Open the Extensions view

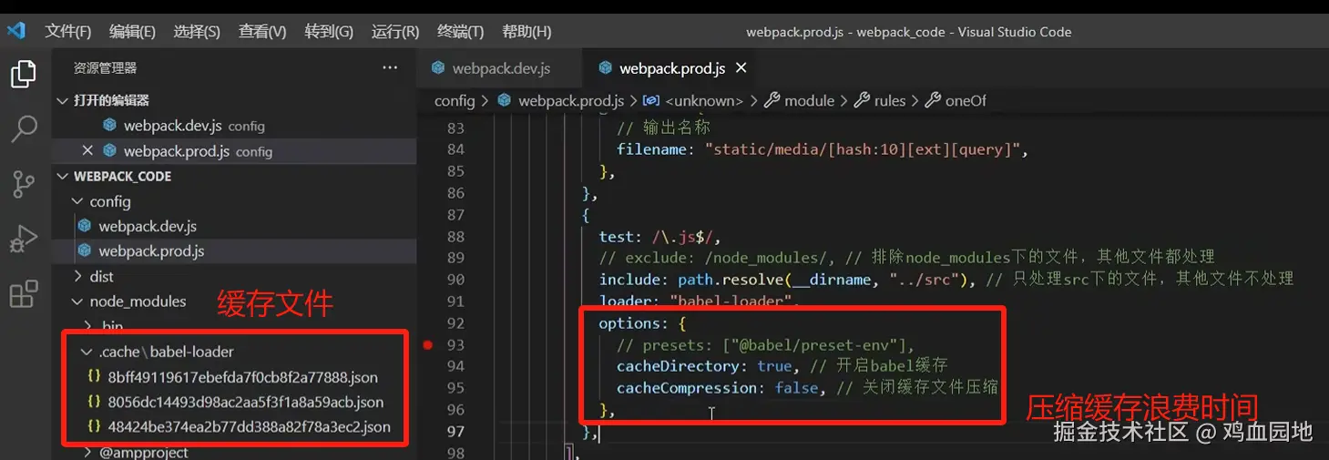click(x=22, y=294)
